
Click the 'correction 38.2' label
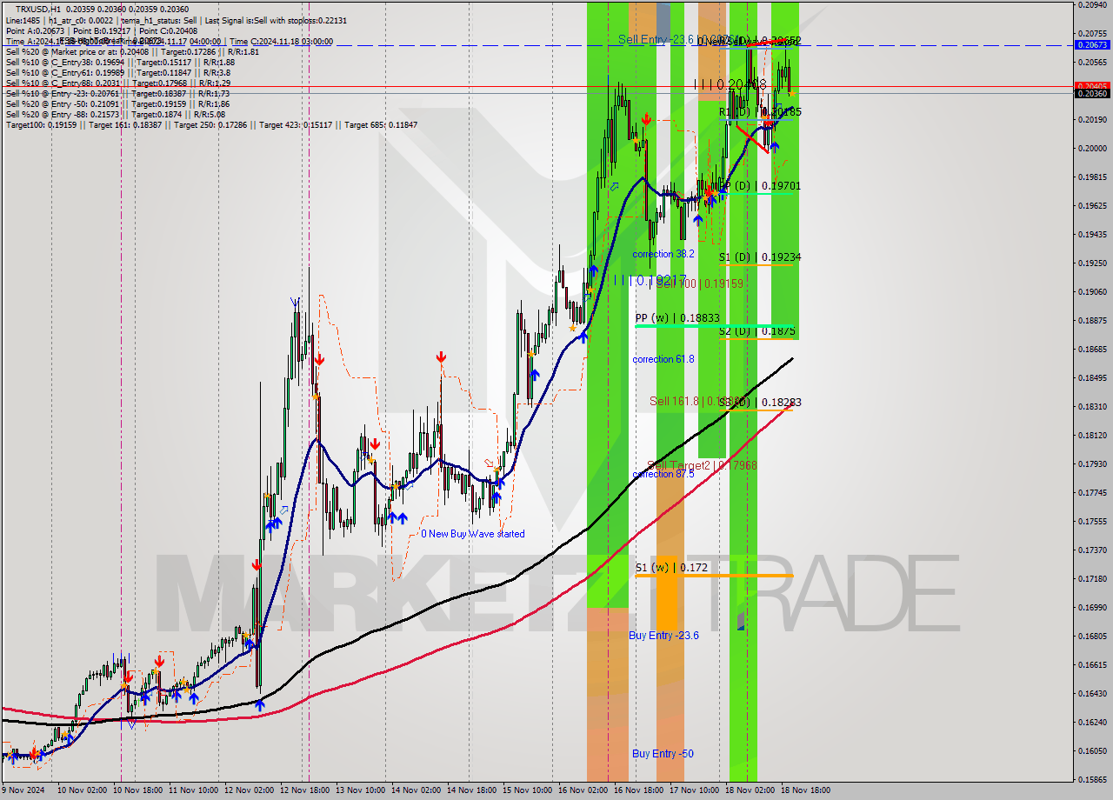point(663,254)
